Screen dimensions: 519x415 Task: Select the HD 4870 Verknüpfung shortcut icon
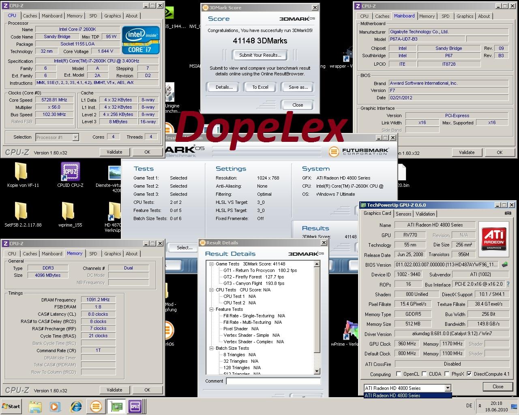point(115,211)
